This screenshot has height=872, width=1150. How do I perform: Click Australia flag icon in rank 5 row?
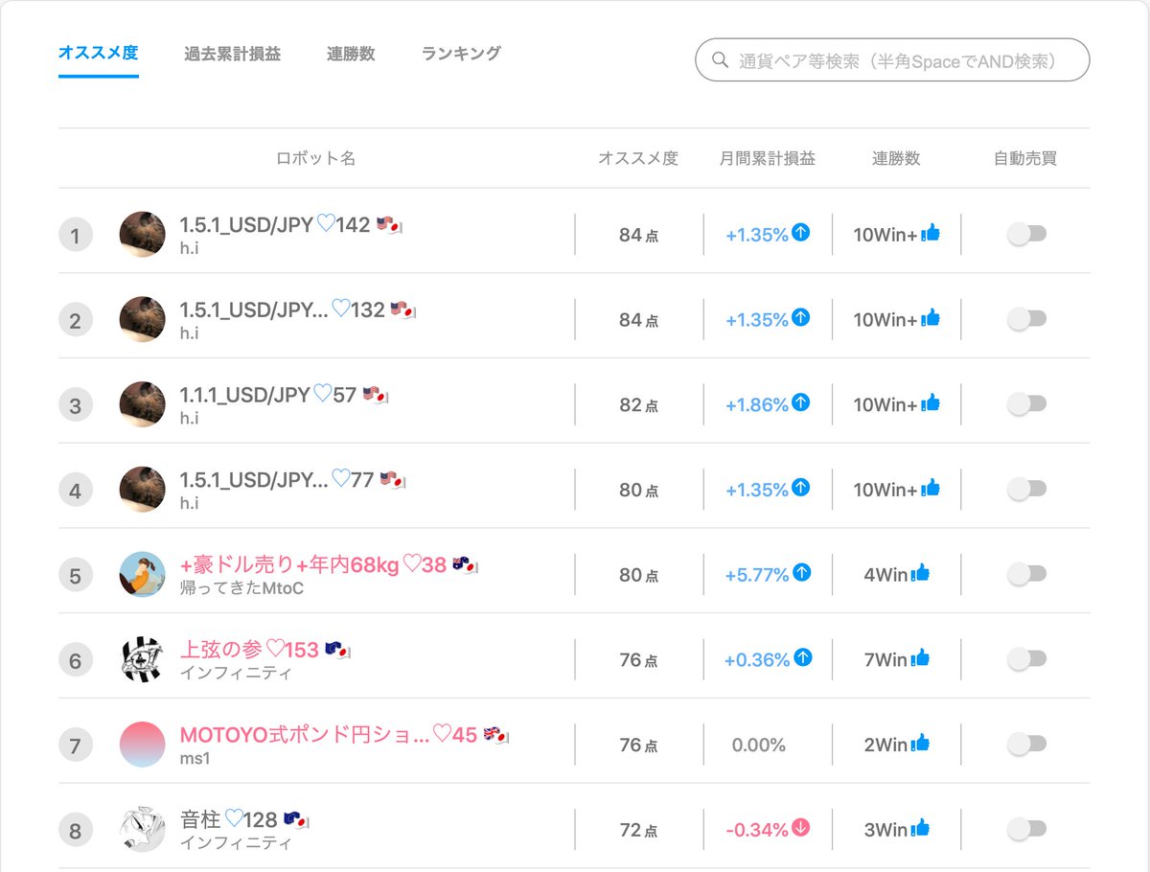(x=465, y=564)
